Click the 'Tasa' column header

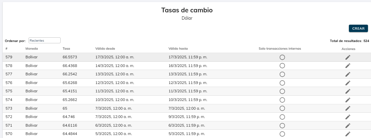click(x=66, y=49)
